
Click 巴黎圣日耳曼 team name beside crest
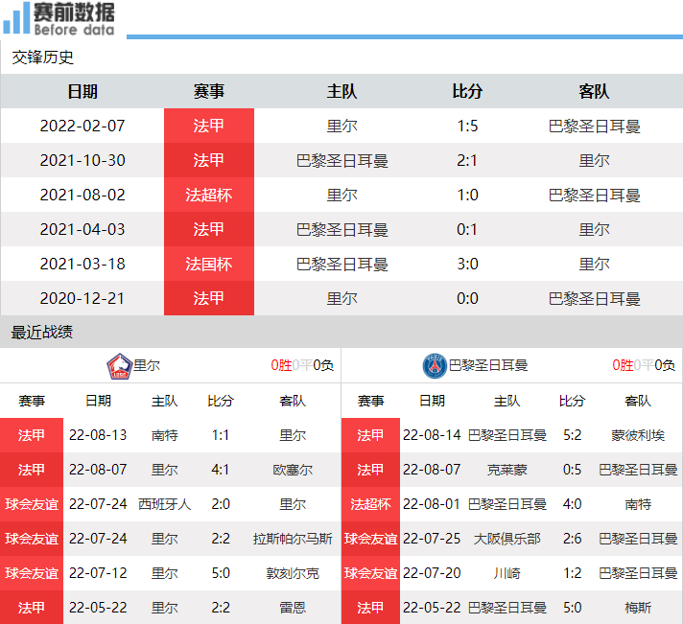coord(488,365)
